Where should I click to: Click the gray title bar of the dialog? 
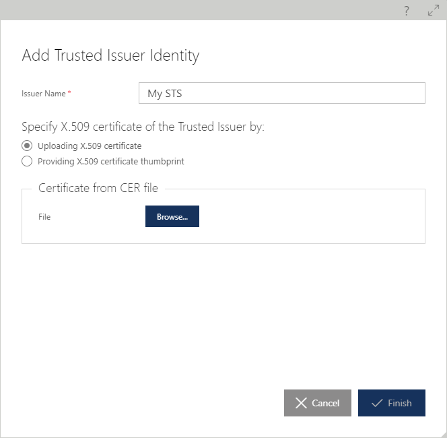coord(199,10)
